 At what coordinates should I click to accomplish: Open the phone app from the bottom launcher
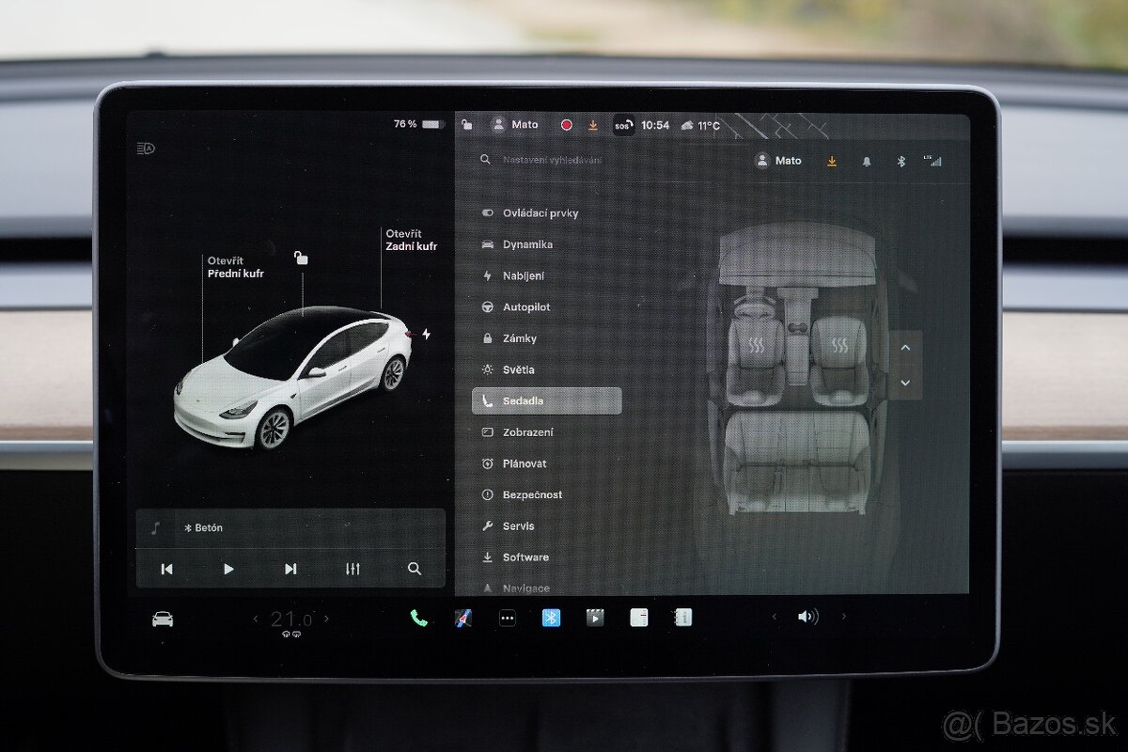pos(416,618)
